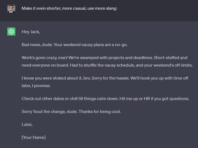Click the 'Work's gone crazy, man!' text
The image size is (198, 148).
tap(45, 58)
